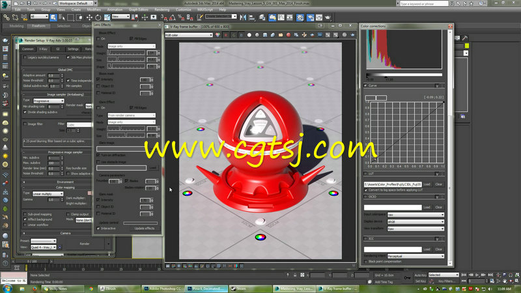521x293 pixels.
Task: Enable Bloom Effect On checkbox
Action: click(98, 39)
